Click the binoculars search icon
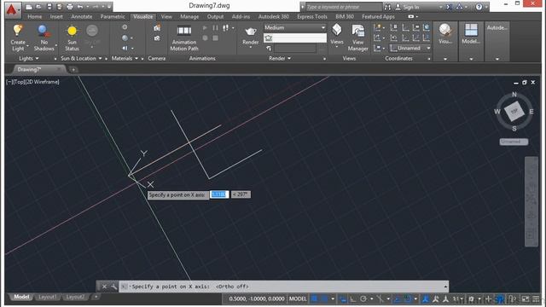The image size is (546, 307). tap(387, 7)
